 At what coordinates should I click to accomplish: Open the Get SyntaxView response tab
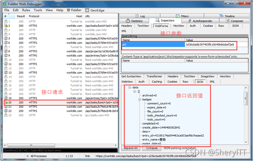pyautogui.click(x=131, y=76)
